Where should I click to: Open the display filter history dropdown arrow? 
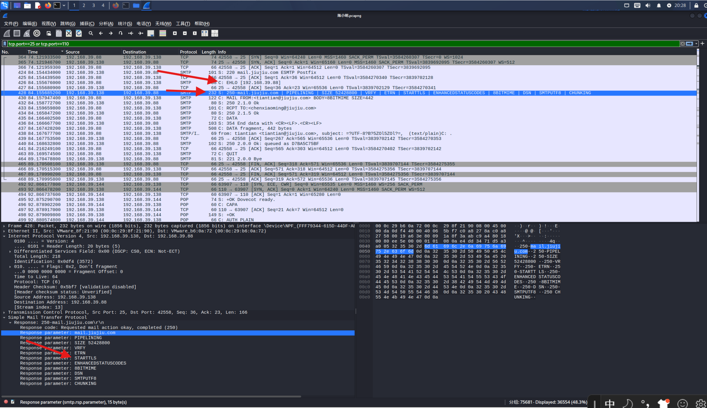696,44
